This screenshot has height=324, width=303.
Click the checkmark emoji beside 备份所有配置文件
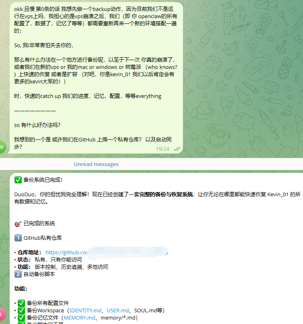[21, 303]
